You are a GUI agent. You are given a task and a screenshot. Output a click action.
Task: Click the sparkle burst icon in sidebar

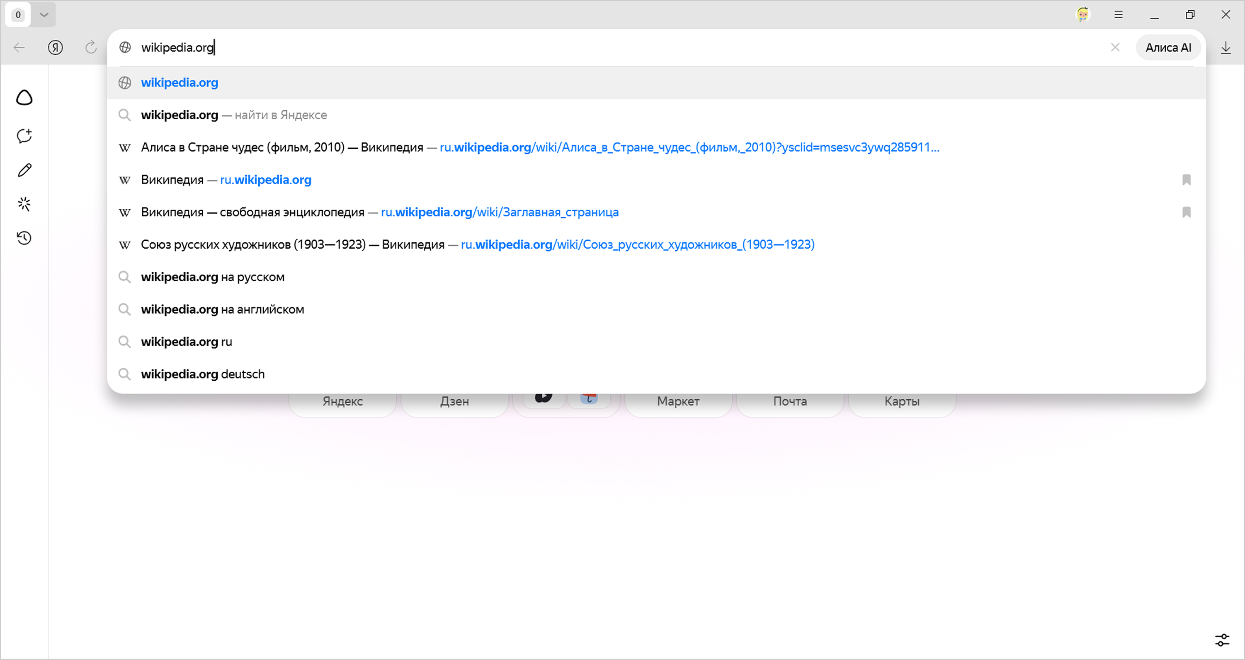[24, 204]
